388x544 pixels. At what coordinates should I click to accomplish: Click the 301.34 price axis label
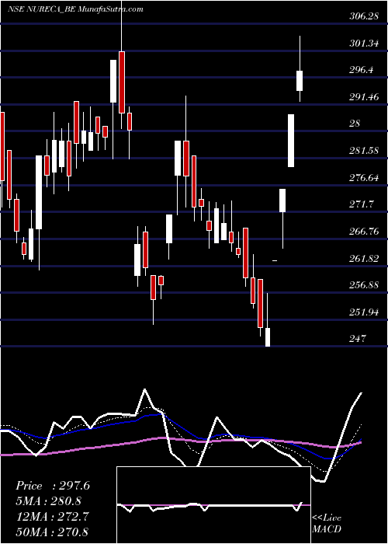click(363, 44)
